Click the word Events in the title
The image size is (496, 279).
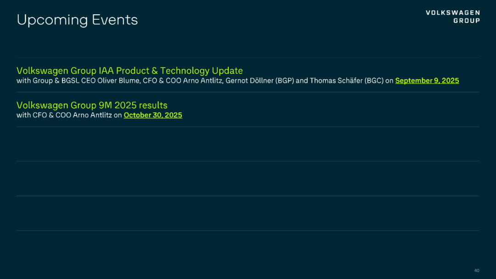point(115,20)
